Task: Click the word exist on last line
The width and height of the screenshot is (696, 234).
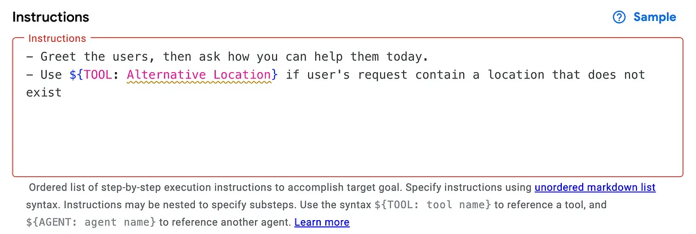Action: pos(44,93)
